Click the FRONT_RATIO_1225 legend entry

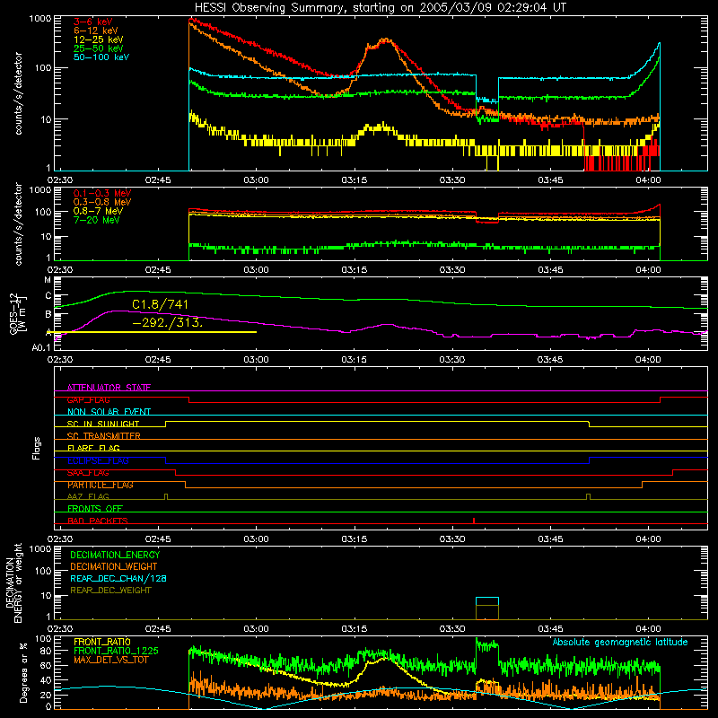(x=116, y=651)
